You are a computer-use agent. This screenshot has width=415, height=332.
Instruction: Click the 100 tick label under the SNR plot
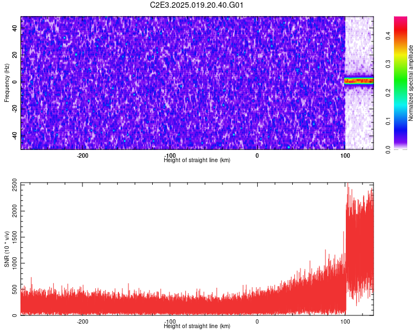coord(345,321)
